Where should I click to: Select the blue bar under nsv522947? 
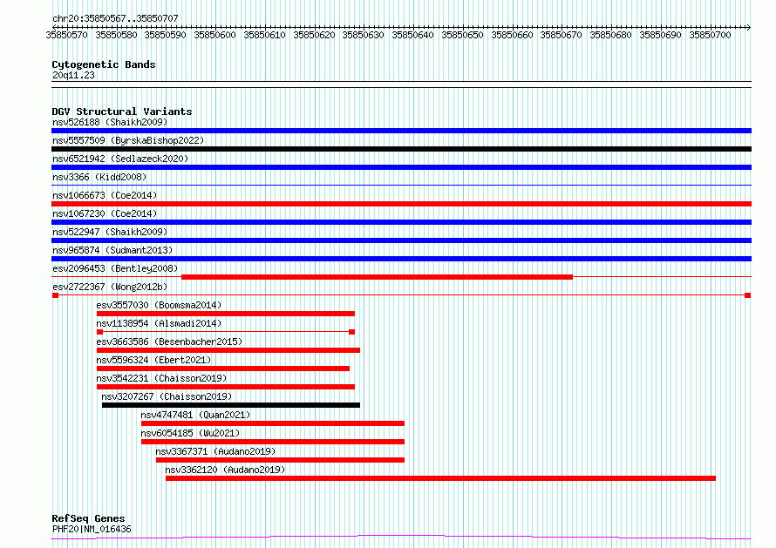tap(401, 240)
